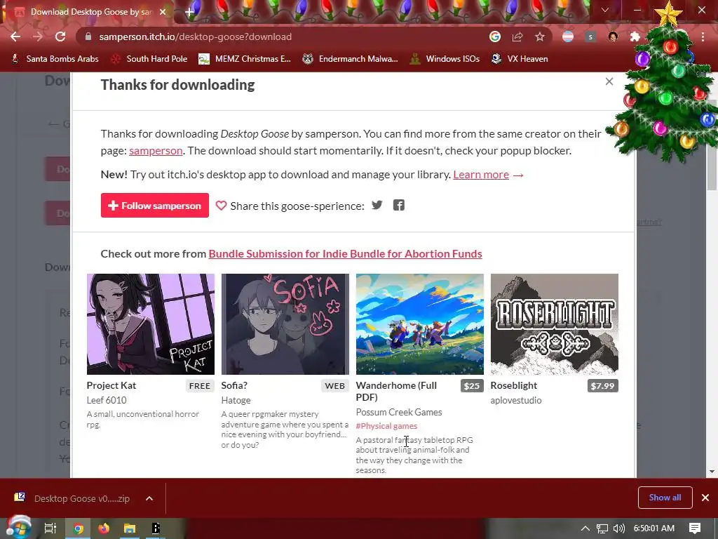
Task: Expand the download item options chevron
Action: pyautogui.click(x=149, y=498)
